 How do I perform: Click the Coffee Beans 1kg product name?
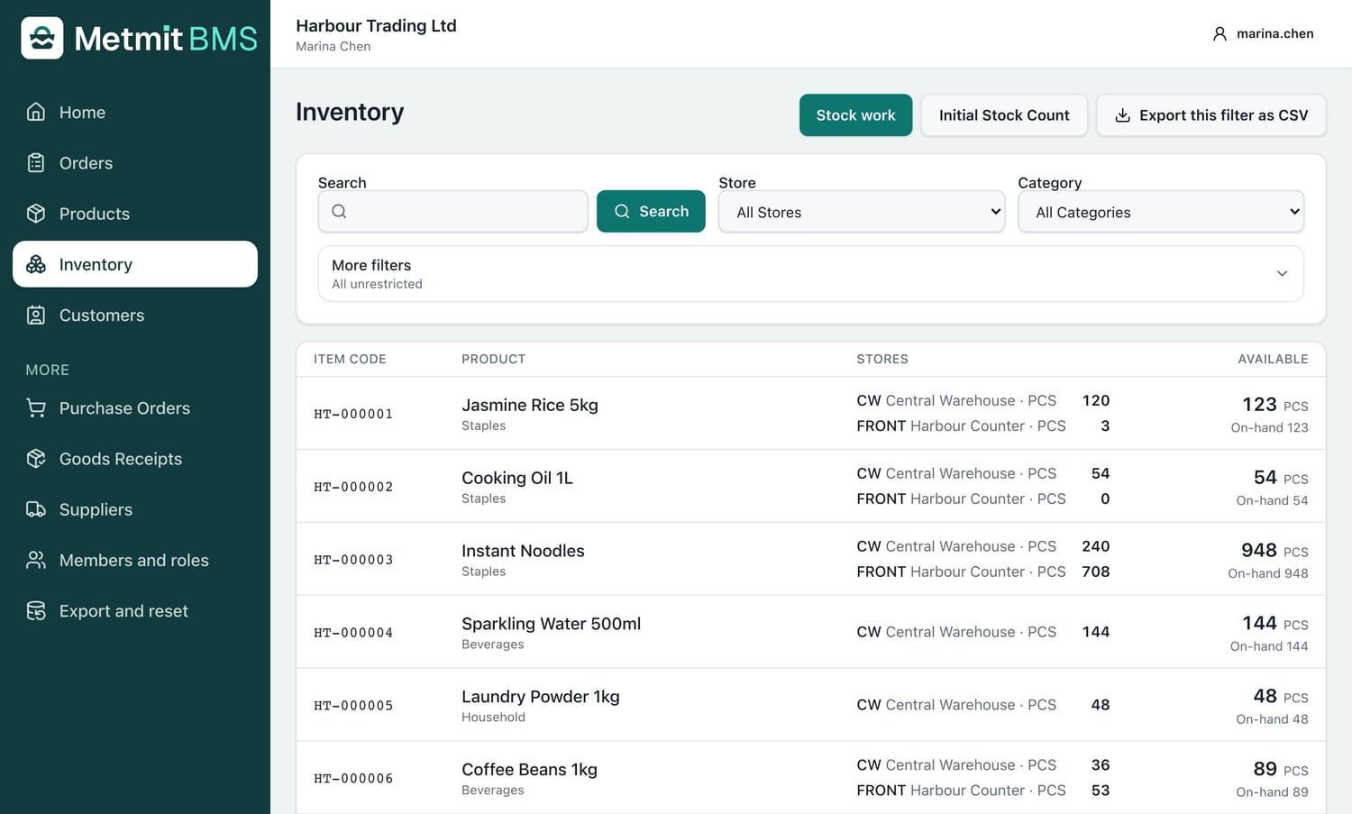pyautogui.click(x=529, y=770)
